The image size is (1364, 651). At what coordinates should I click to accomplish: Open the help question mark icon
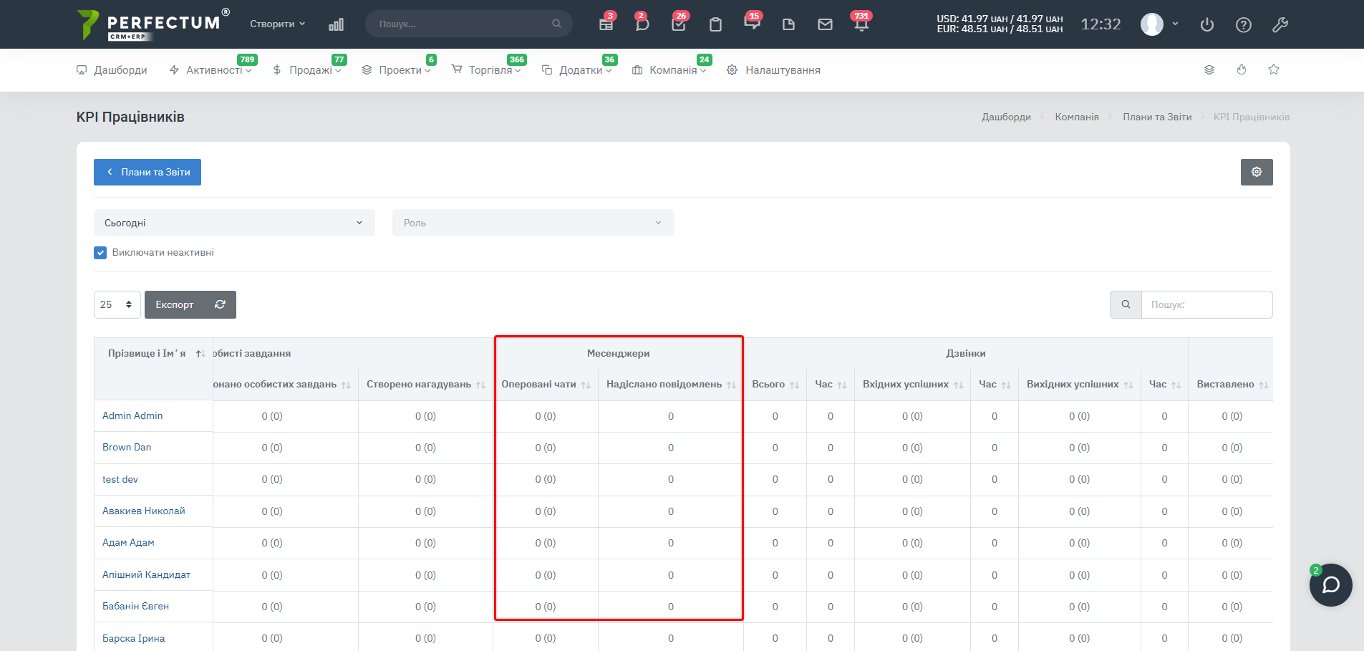click(1243, 25)
